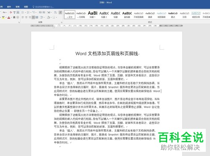This screenshot has height=156, width=210.
Task: Apply borders using the Borders icon
Action: [x=54, y=17]
